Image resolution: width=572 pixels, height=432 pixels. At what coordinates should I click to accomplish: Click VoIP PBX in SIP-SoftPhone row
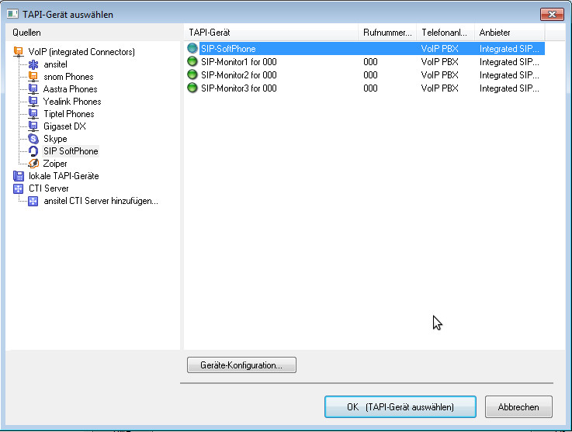click(439, 49)
